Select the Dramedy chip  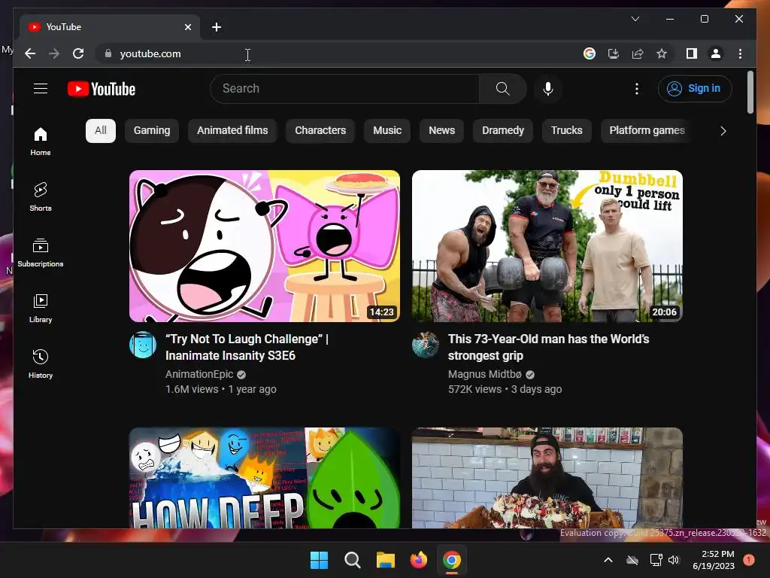tap(503, 130)
